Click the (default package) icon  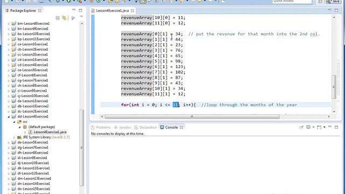(x=25, y=127)
